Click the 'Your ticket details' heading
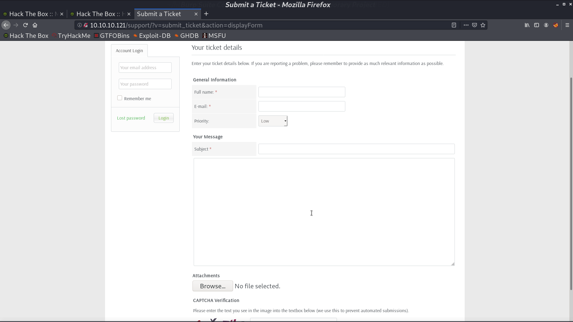 (217, 48)
